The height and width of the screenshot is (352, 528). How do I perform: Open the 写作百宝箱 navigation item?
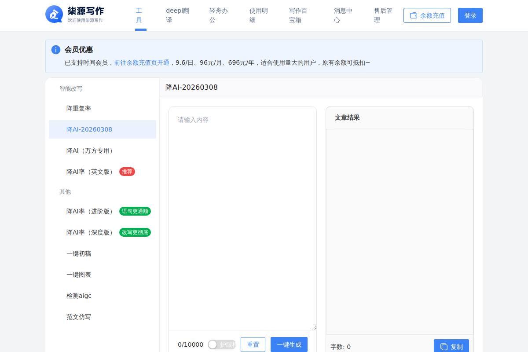pyautogui.click(x=298, y=15)
